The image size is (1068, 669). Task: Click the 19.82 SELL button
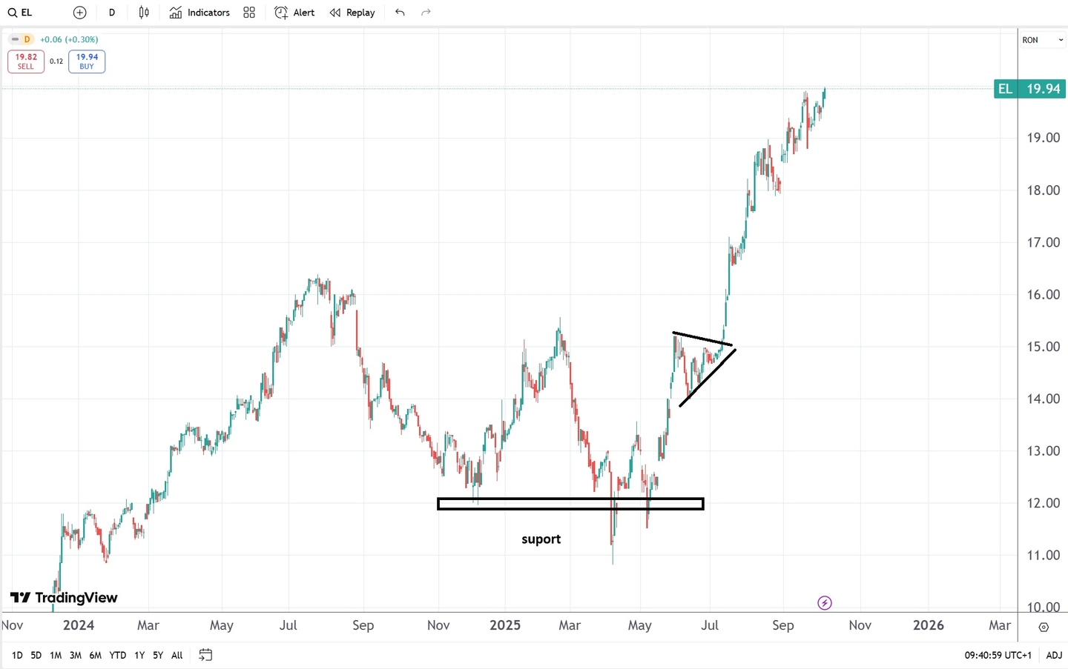(26, 61)
